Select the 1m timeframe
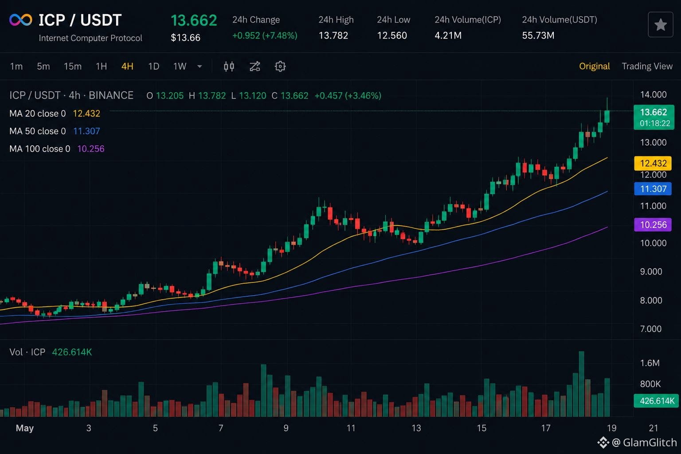This screenshot has height=454, width=681. (x=16, y=67)
